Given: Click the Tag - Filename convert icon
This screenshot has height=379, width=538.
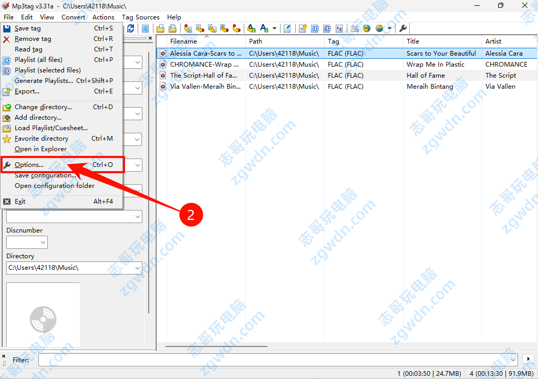Looking at the screenshot, I should tap(187, 28).
